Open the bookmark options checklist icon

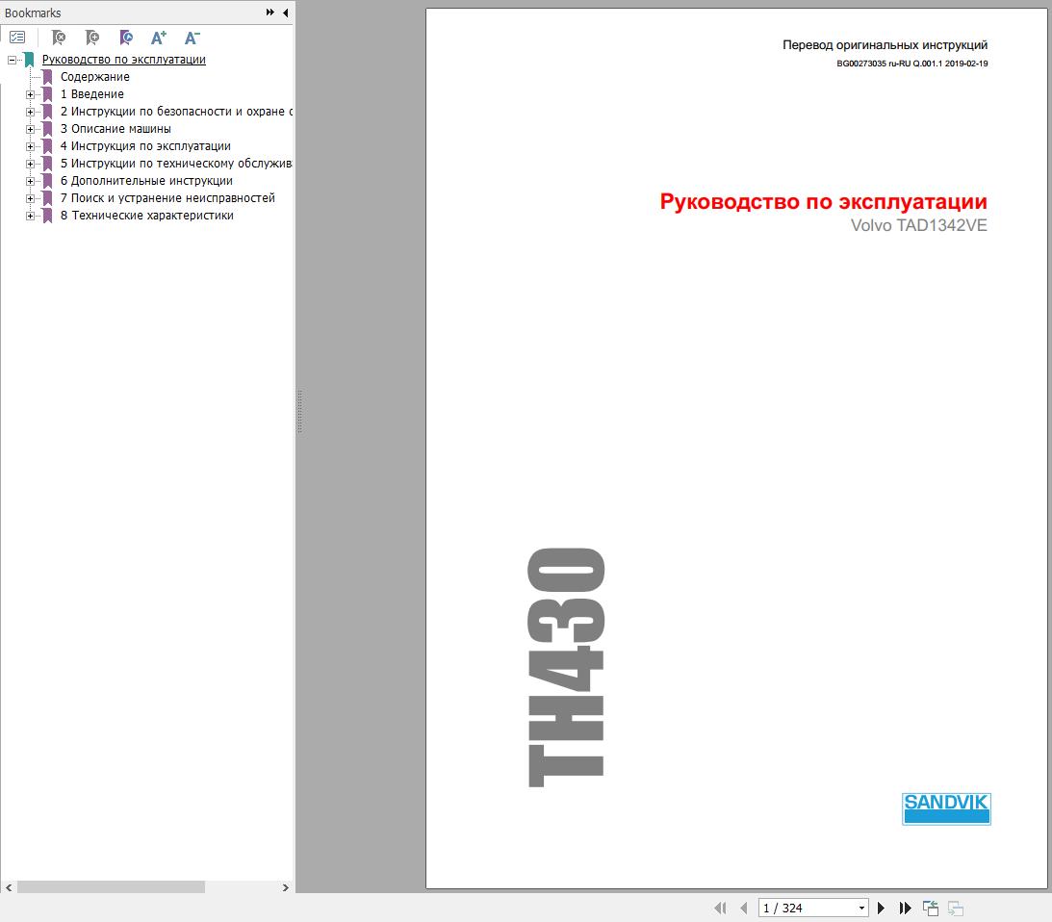[x=17, y=38]
